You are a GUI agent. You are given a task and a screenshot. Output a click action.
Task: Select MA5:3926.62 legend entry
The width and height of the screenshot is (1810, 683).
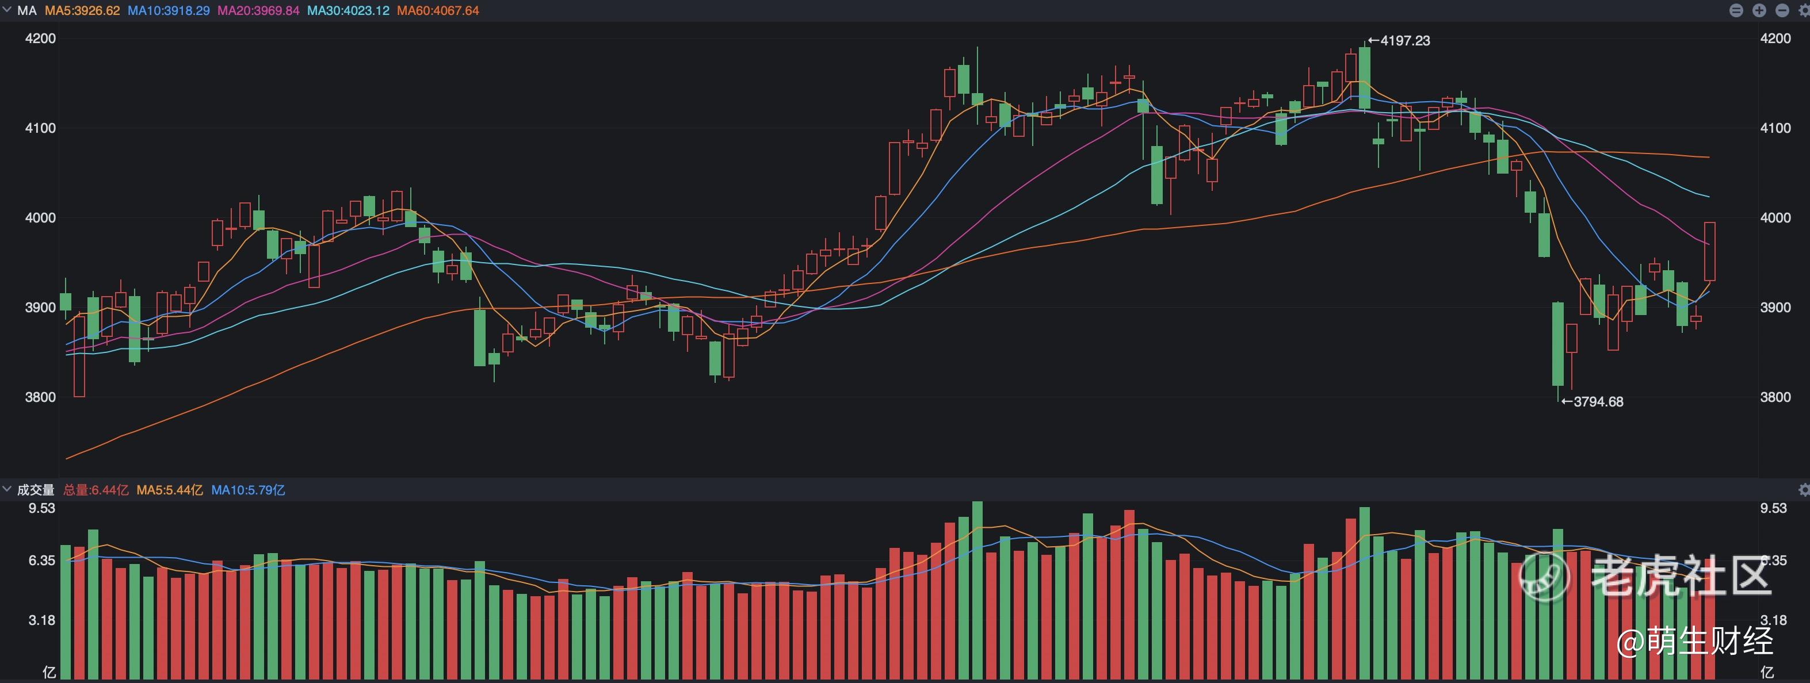[82, 10]
